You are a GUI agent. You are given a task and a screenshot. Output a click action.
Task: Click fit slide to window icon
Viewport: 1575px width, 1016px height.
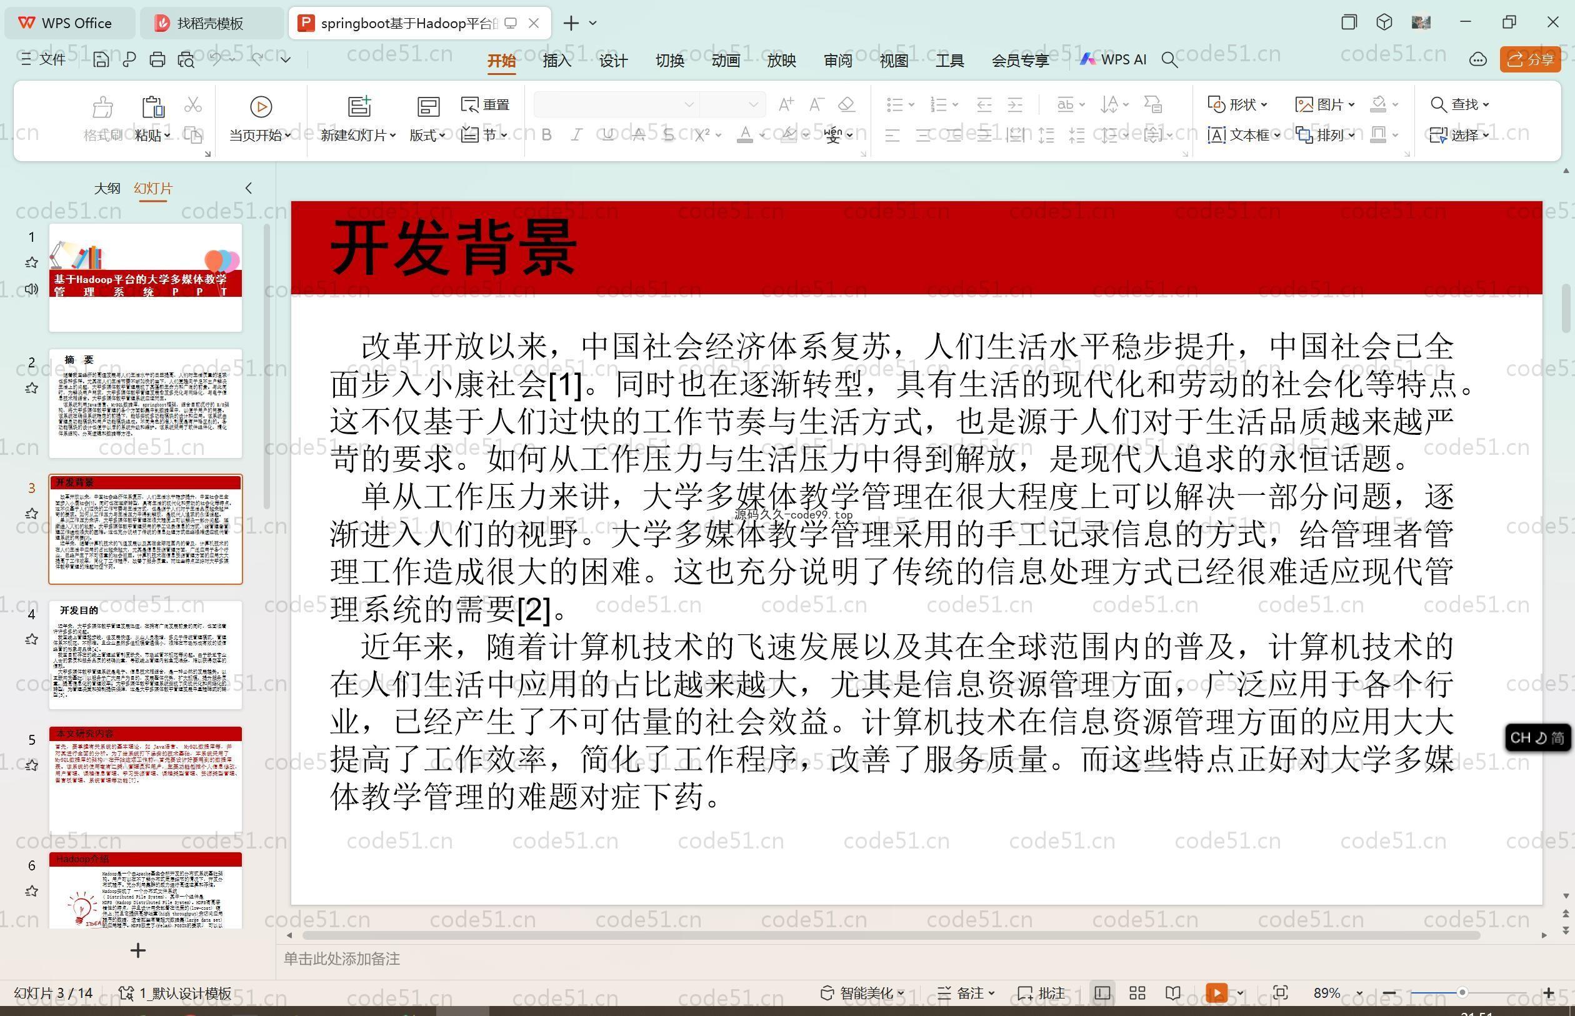point(1281,993)
